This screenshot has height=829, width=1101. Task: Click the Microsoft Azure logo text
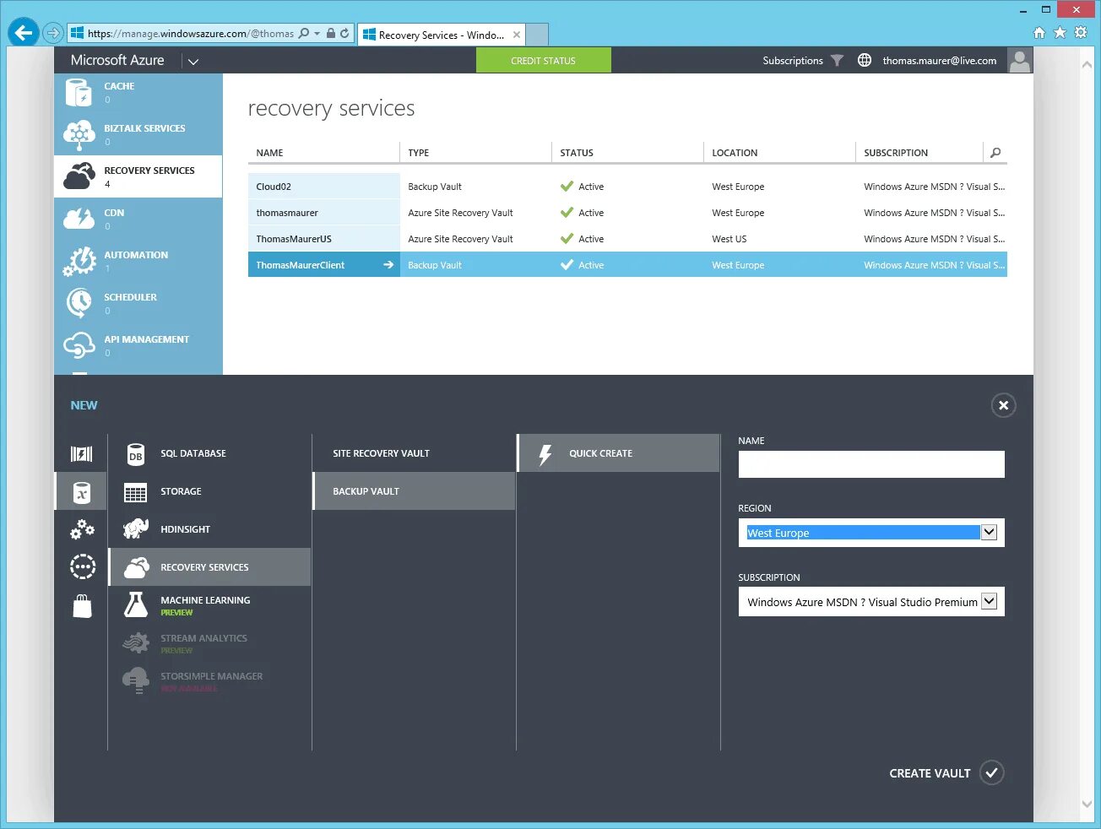click(117, 60)
